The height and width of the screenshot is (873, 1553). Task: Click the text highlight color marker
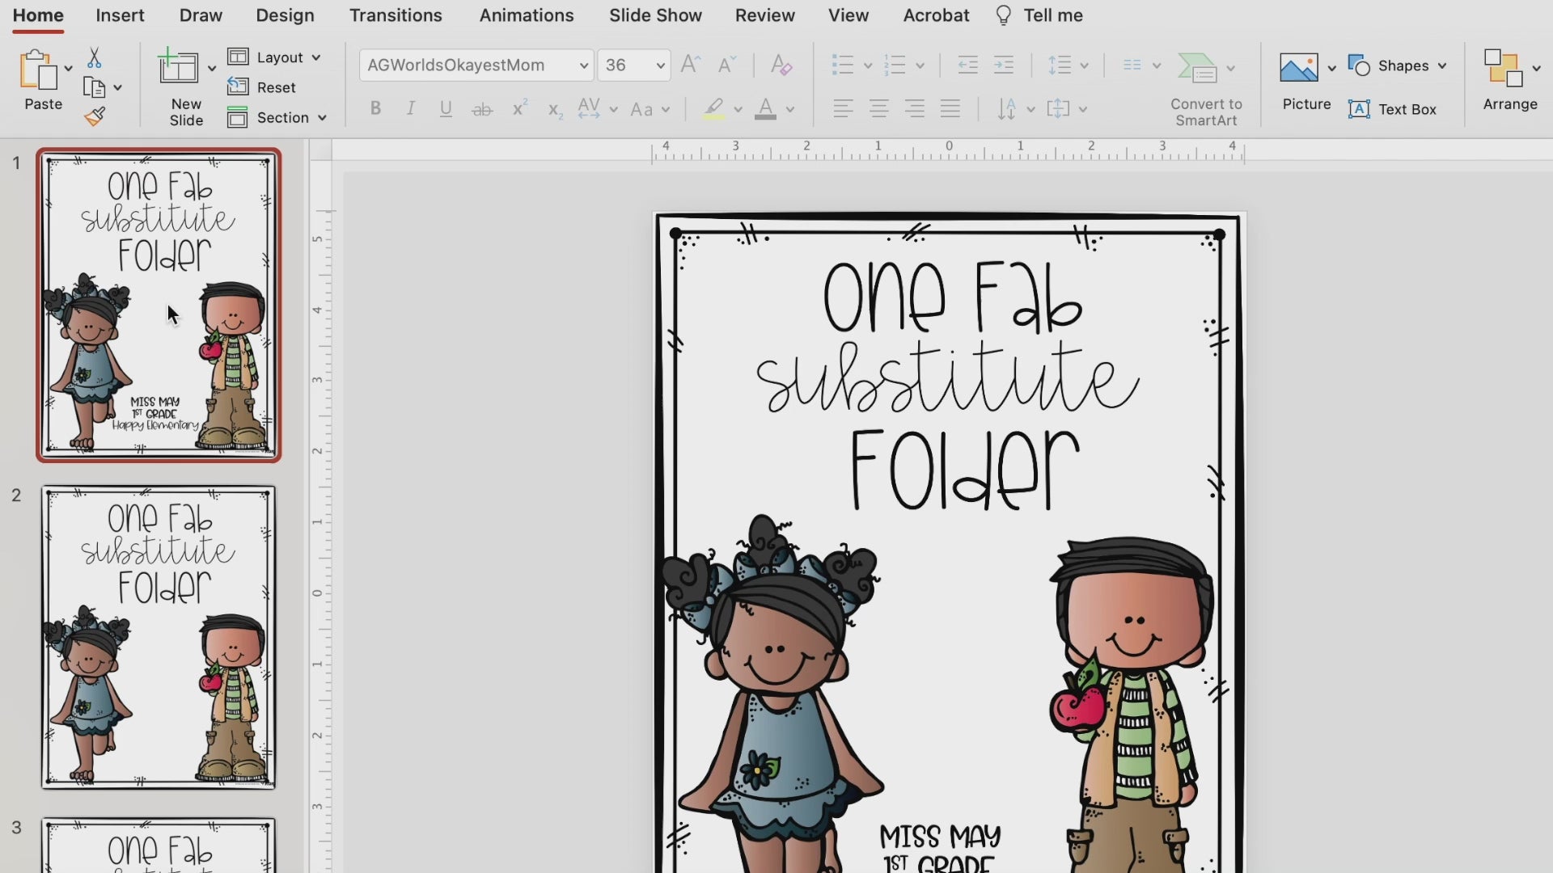pyautogui.click(x=713, y=108)
